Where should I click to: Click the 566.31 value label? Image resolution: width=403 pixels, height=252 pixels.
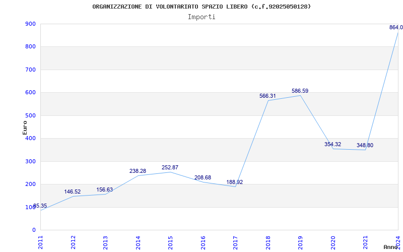267,96
